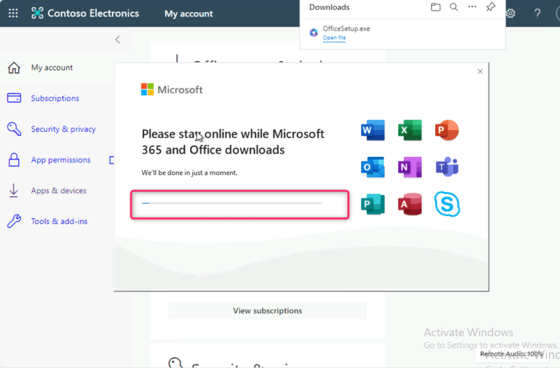
Task: Click the Teams app icon
Action: pyautogui.click(x=447, y=167)
